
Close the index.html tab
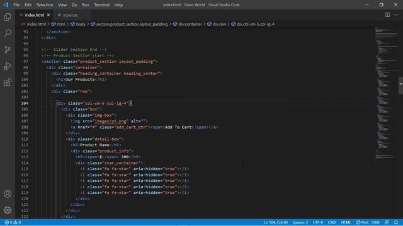click(48, 15)
